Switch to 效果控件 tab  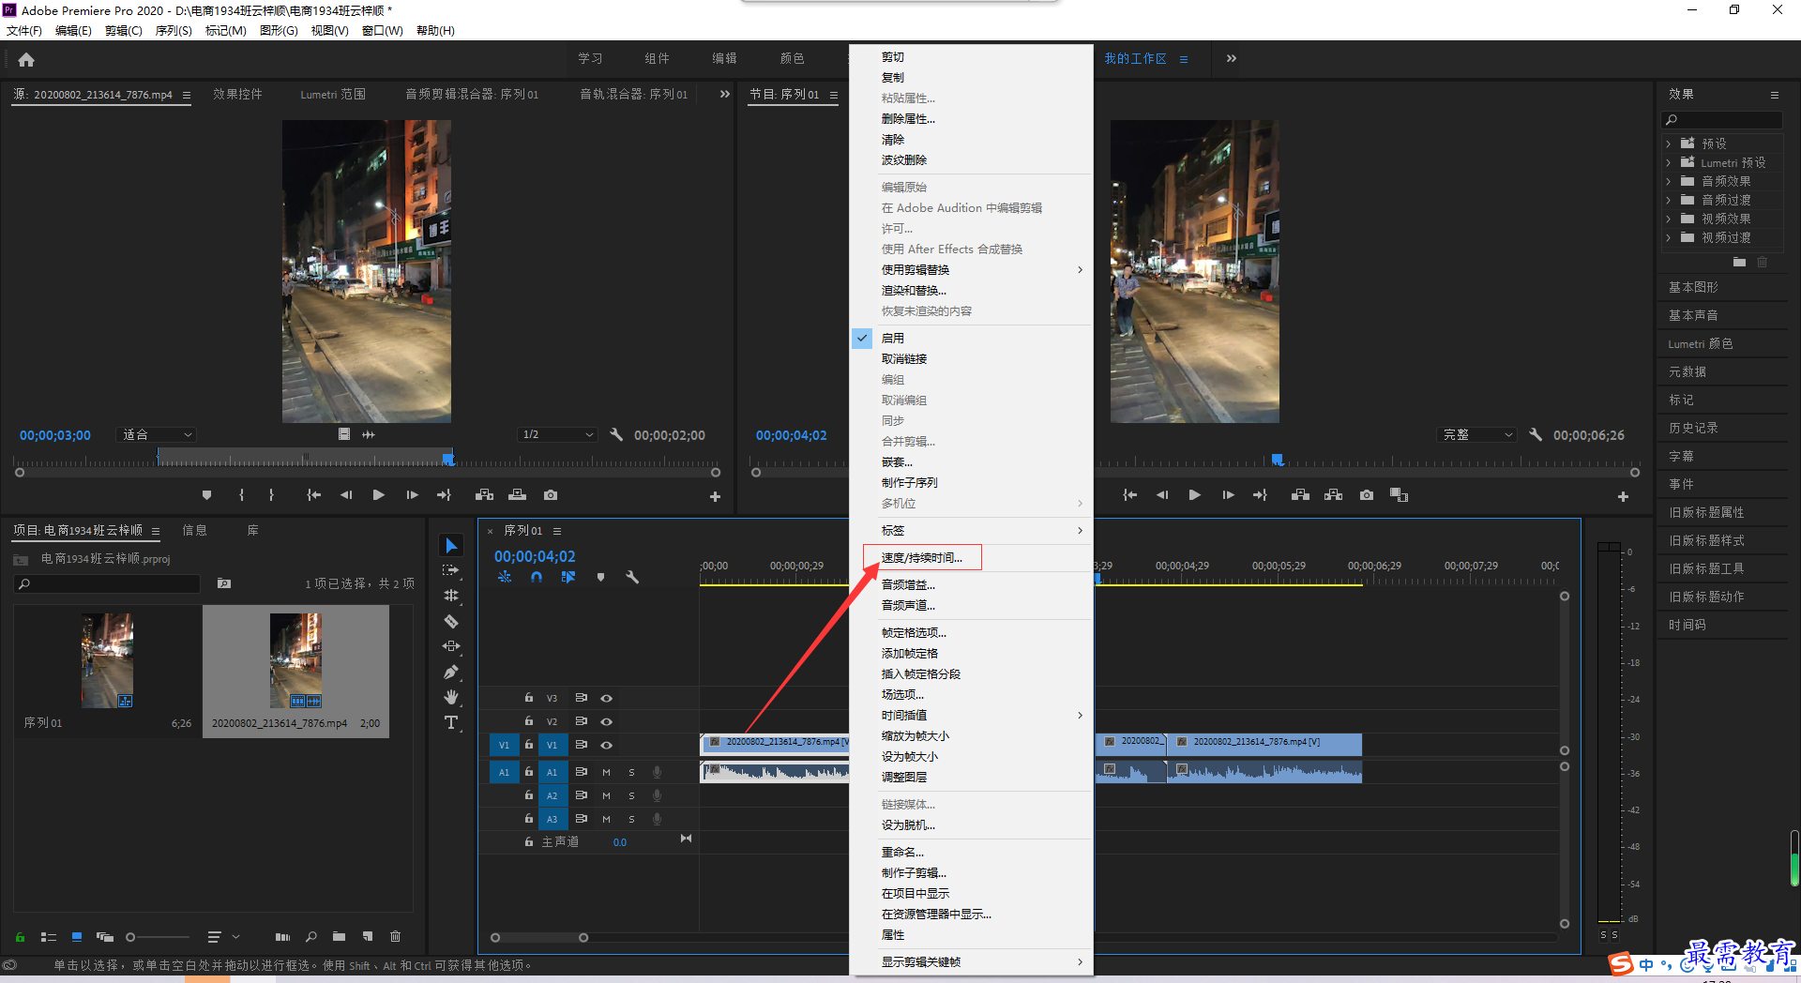[x=237, y=94]
